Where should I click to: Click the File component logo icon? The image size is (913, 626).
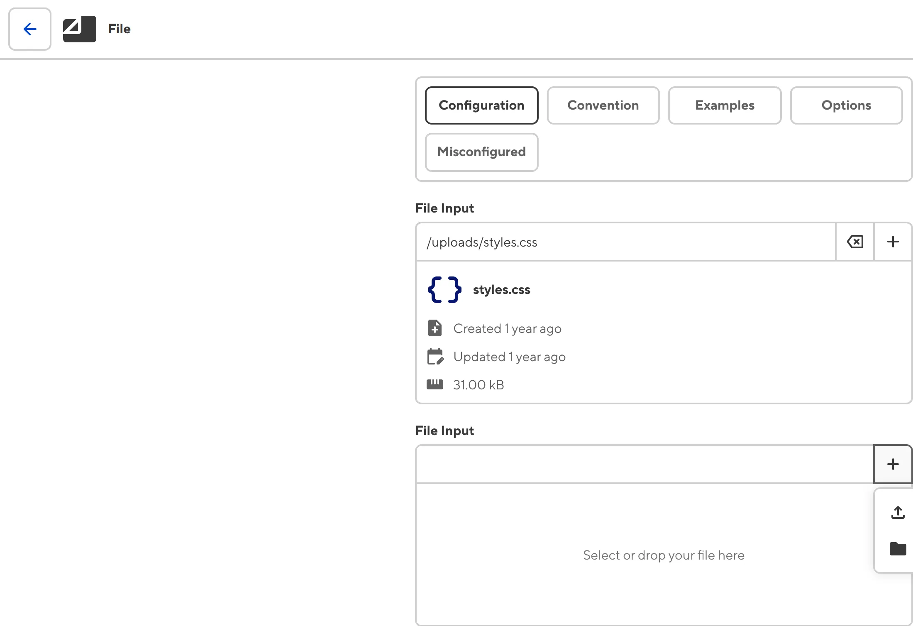(79, 29)
